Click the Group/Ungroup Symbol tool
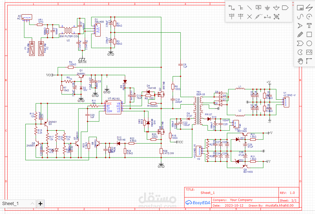Screen dimensions: 315x214 click(x=276, y=17)
